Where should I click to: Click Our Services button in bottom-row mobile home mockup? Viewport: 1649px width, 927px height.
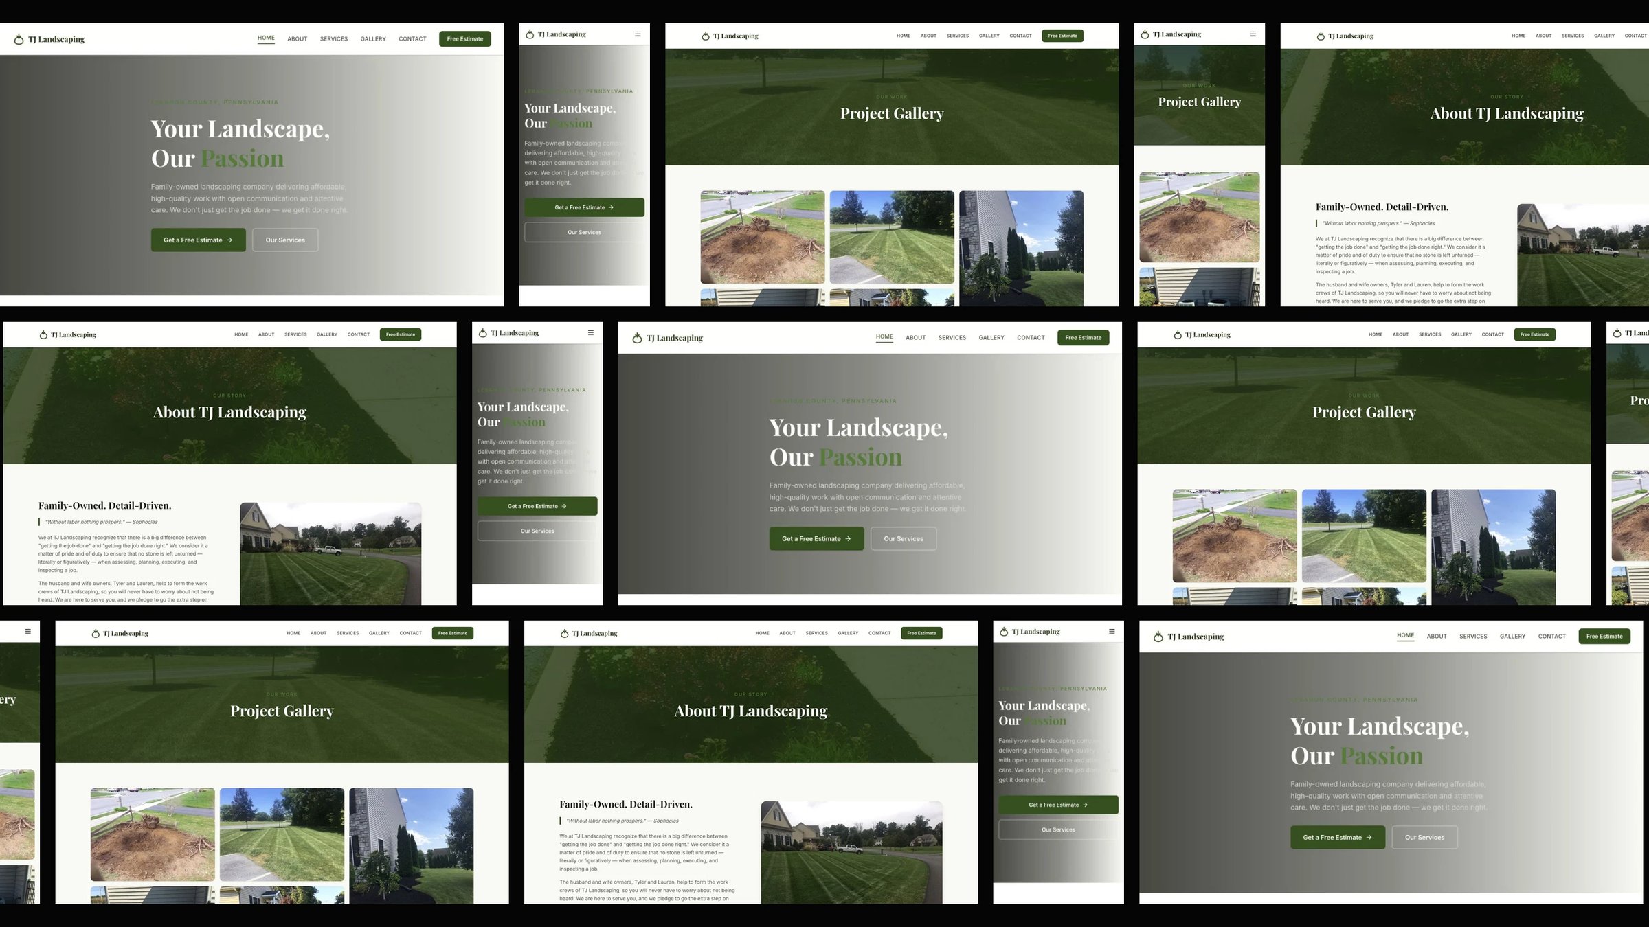pyautogui.click(x=1058, y=829)
